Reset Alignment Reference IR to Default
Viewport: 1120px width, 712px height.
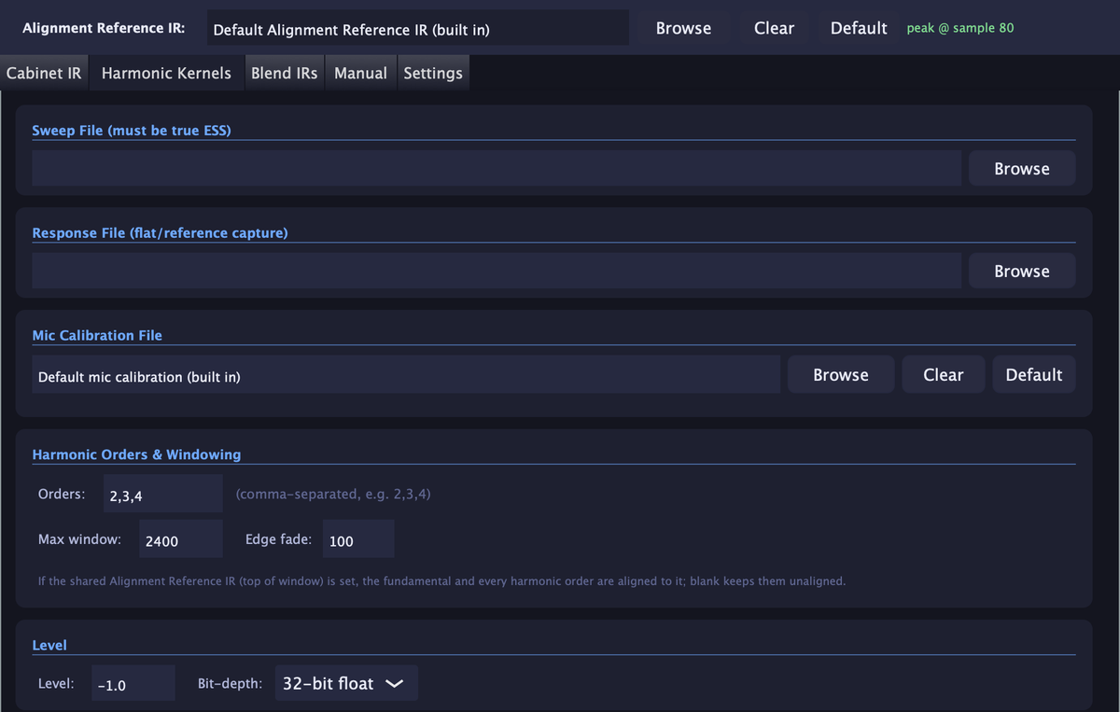click(859, 28)
